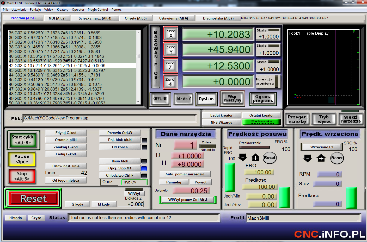This screenshot has height=242, width=367.
Task: Click the Od tego miejsca button
Action: click(66, 180)
